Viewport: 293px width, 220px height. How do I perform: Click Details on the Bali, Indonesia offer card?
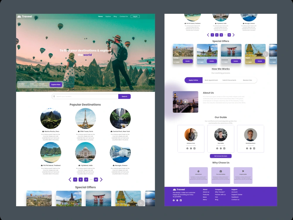point(212,61)
